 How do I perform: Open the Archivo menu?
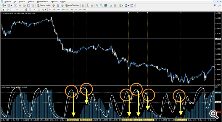(8, 2)
